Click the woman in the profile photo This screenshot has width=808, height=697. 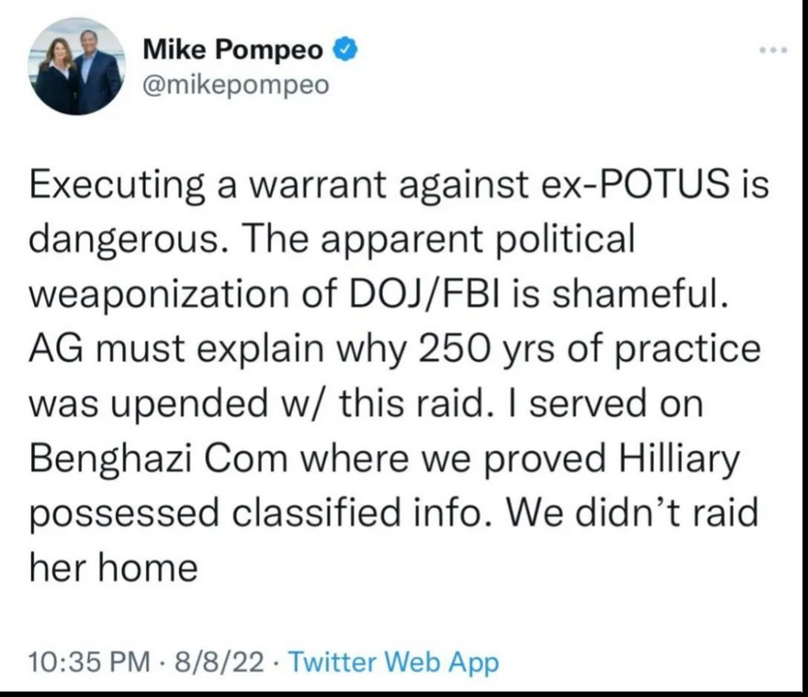pos(57,77)
